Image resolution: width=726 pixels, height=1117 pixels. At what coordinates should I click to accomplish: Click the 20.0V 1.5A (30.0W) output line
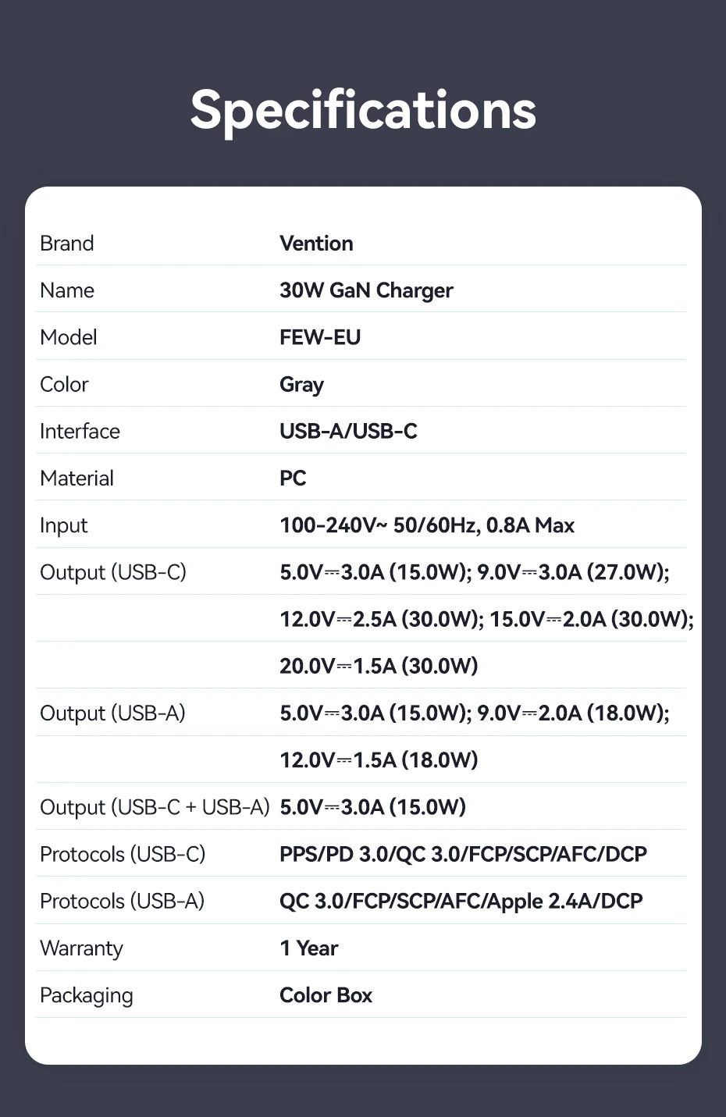[379, 666]
